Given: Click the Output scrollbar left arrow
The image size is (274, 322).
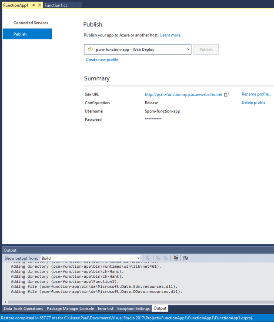Looking at the screenshot, I should pos(5,302).
